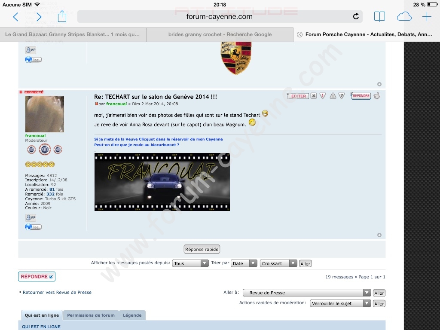Click the EDITER post button
This screenshot has width=440, height=330.
click(x=298, y=96)
